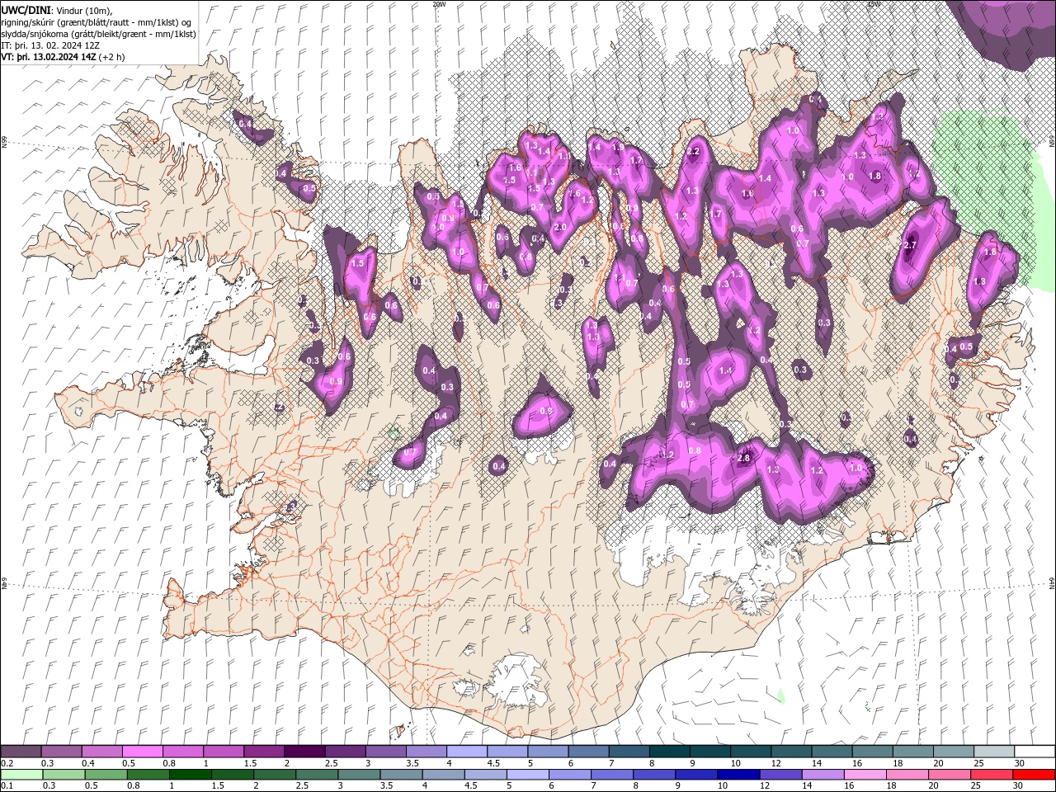1056x792 pixels.
Task: Click the '0.1' label under the lower legend
Action: click(7, 786)
